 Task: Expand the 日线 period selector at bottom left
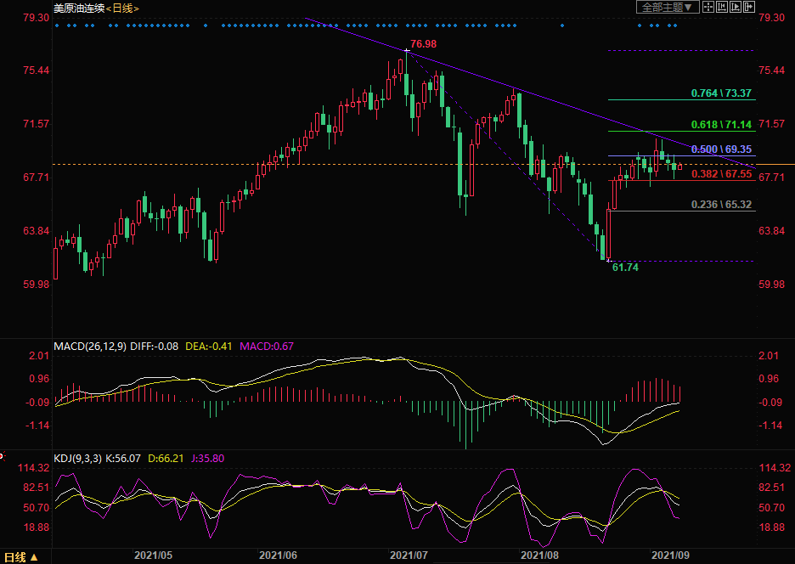pyautogui.click(x=24, y=557)
